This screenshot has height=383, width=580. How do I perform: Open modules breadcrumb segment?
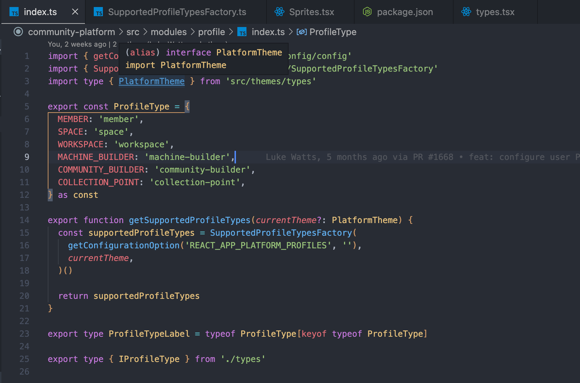[x=169, y=32]
